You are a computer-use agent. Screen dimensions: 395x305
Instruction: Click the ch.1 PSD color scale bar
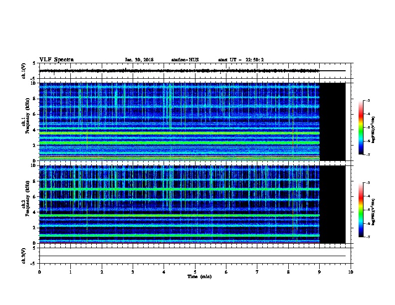(361, 128)
